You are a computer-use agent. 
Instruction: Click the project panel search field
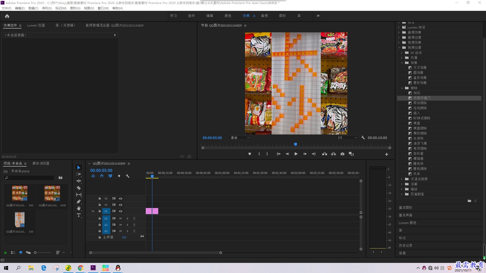click(x=29, y=178)
